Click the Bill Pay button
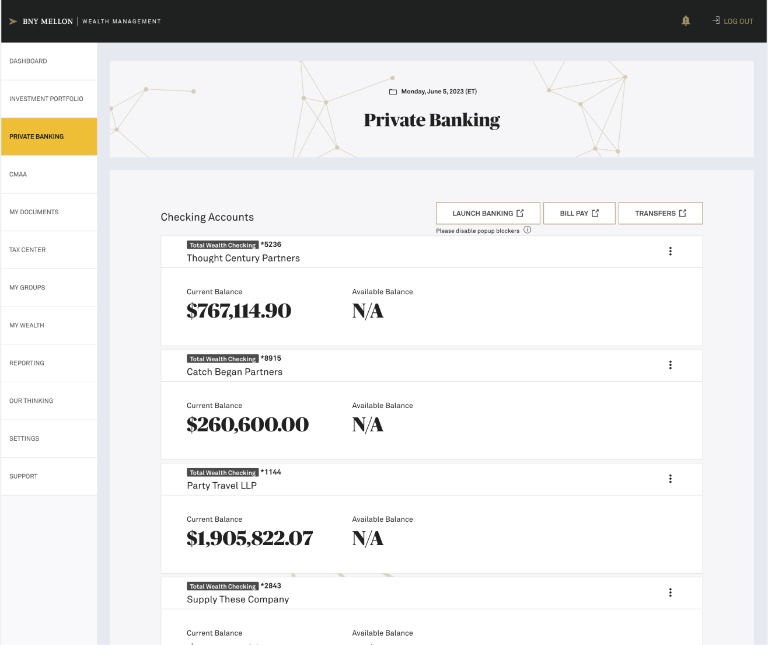The width and height of the screenshot is (768, 645). pyautogui.click(x=580, y=213)
